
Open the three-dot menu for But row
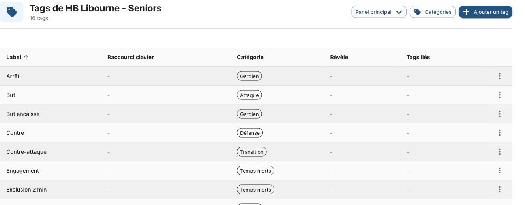coord(500,95)
